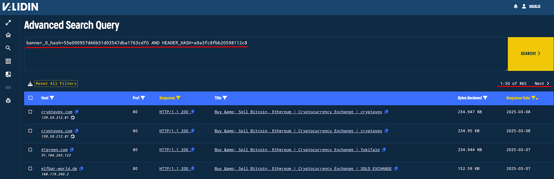This screenshot has width=554, height=179.
Task: Click the expand arrows icon in the sidebar
Action: point(8,23)
